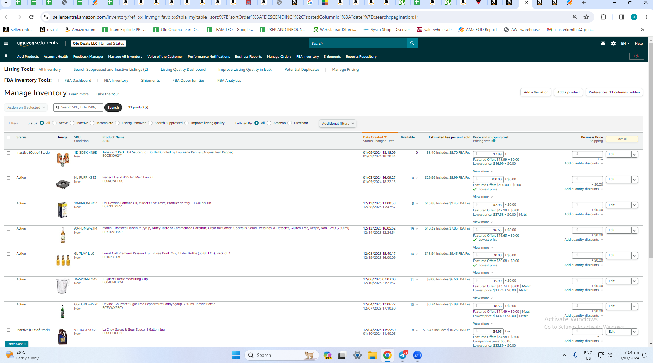Open the Action on 0 selected dropdown
The image size is (653, 363).
(x=26, y=107)
